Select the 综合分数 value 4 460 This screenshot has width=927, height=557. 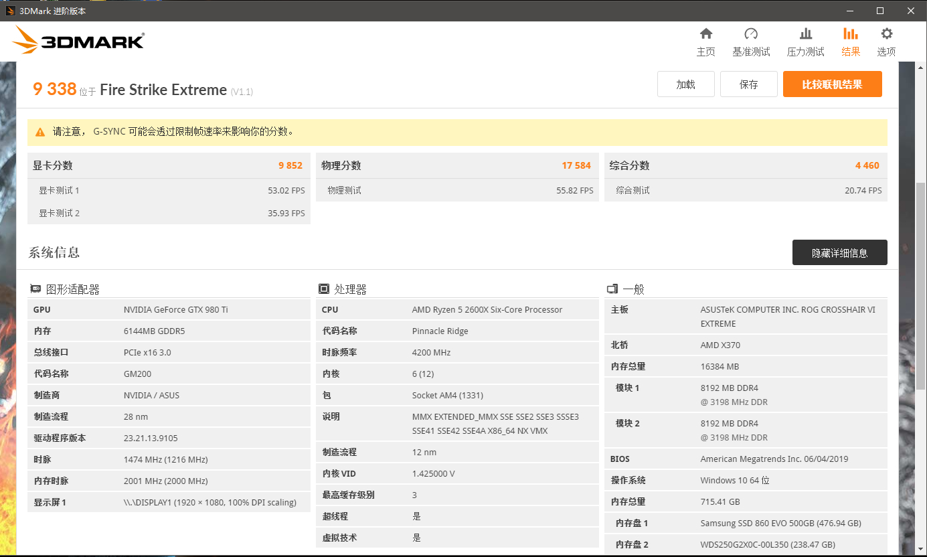[x=867, y=165]
